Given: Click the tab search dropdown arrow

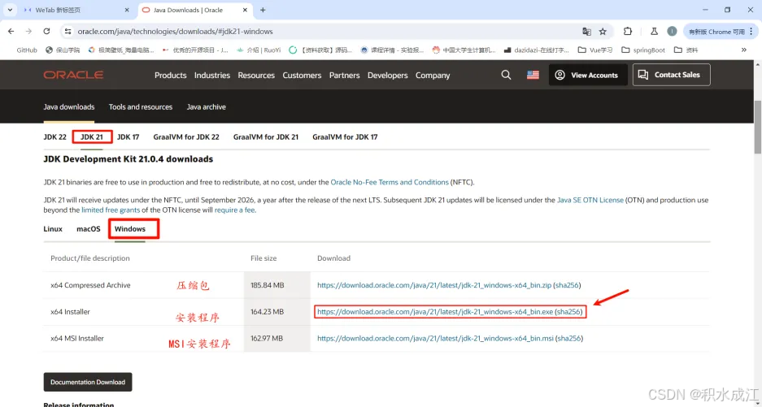Looking at the screenshot, I should pos(10,10).
